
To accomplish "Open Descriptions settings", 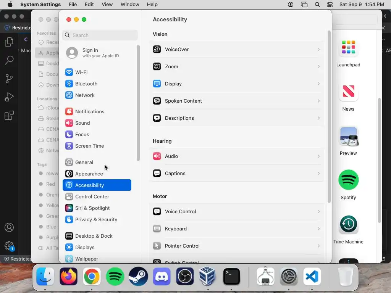I will pyautogui.click(x=236, y=118).
